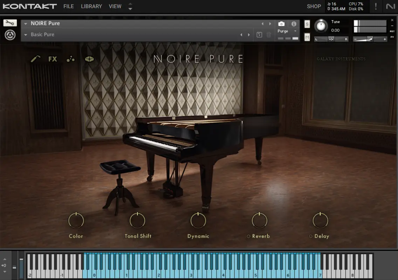Open the LIBRARY menu
The image size is (398, 280).
tap(91, 6)
